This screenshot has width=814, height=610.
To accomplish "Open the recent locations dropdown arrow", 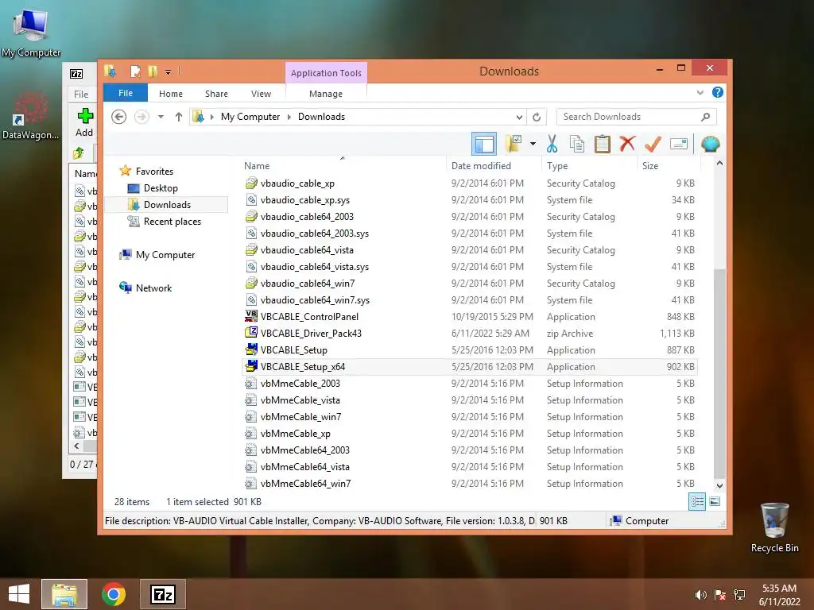I will tap(161, 117).
